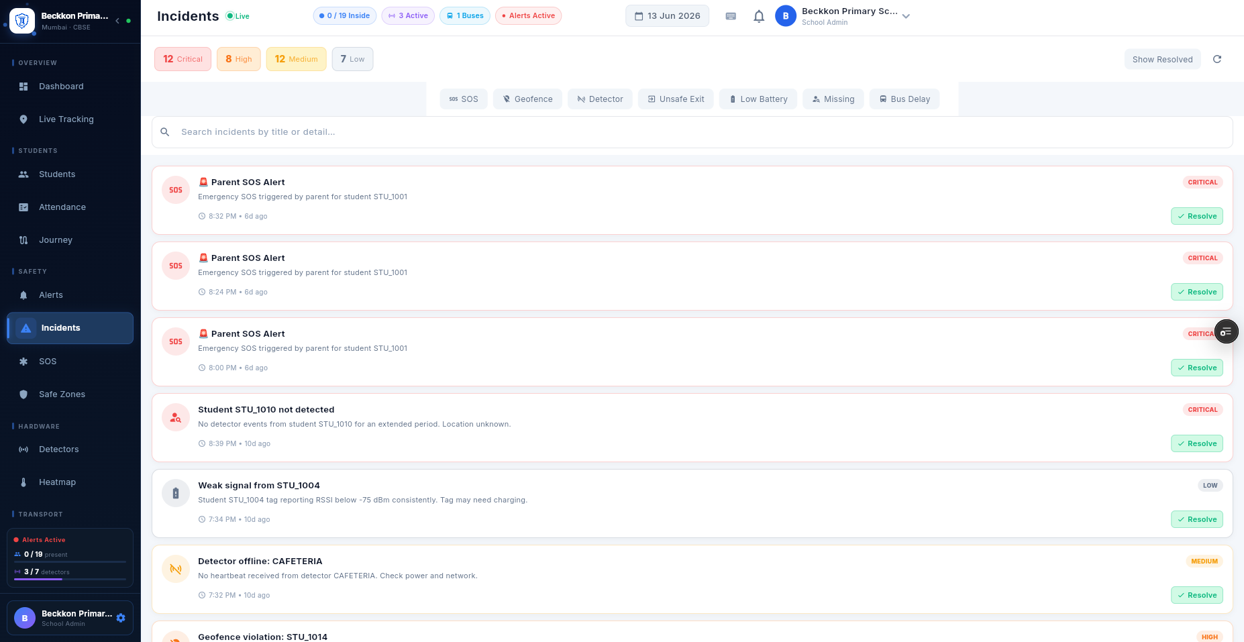Open the Geofence violation: STU_1014 incident
This screenshot has width=1244, height=642.
pos(692,632)
